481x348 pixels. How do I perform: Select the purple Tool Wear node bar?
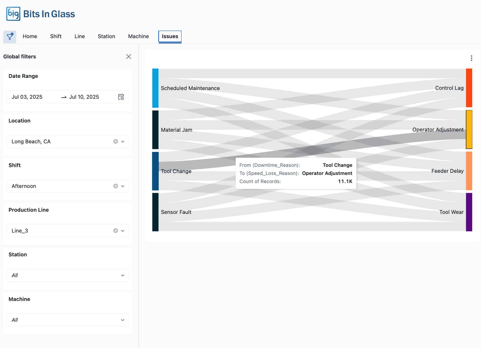(x=469, y=212)
